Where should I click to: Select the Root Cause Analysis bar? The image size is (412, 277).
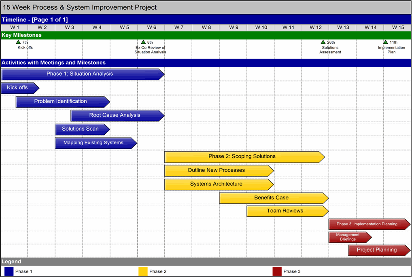click(x=117, y=116)
